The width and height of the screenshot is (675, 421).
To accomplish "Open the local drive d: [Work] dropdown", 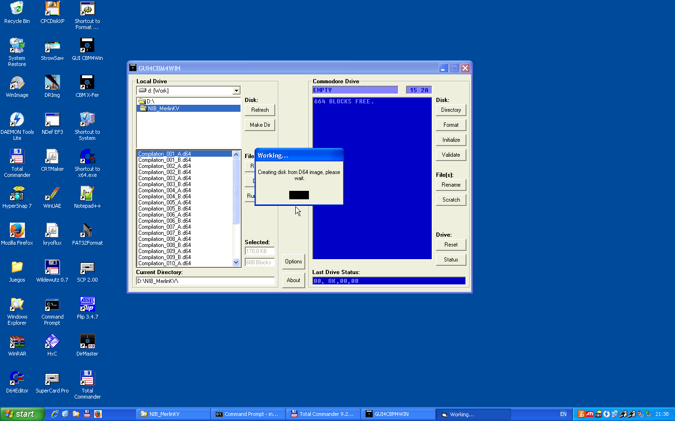I will click(x=236, y=91).
